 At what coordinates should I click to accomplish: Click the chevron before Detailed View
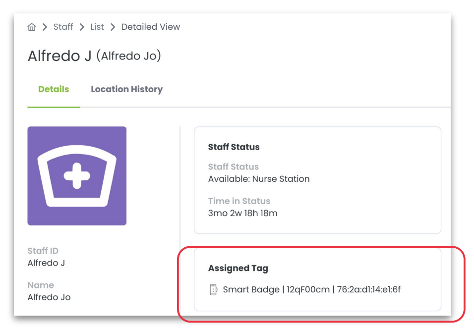(113, 27)
